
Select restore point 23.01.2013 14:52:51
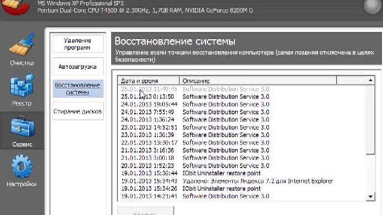pos(242,127)
